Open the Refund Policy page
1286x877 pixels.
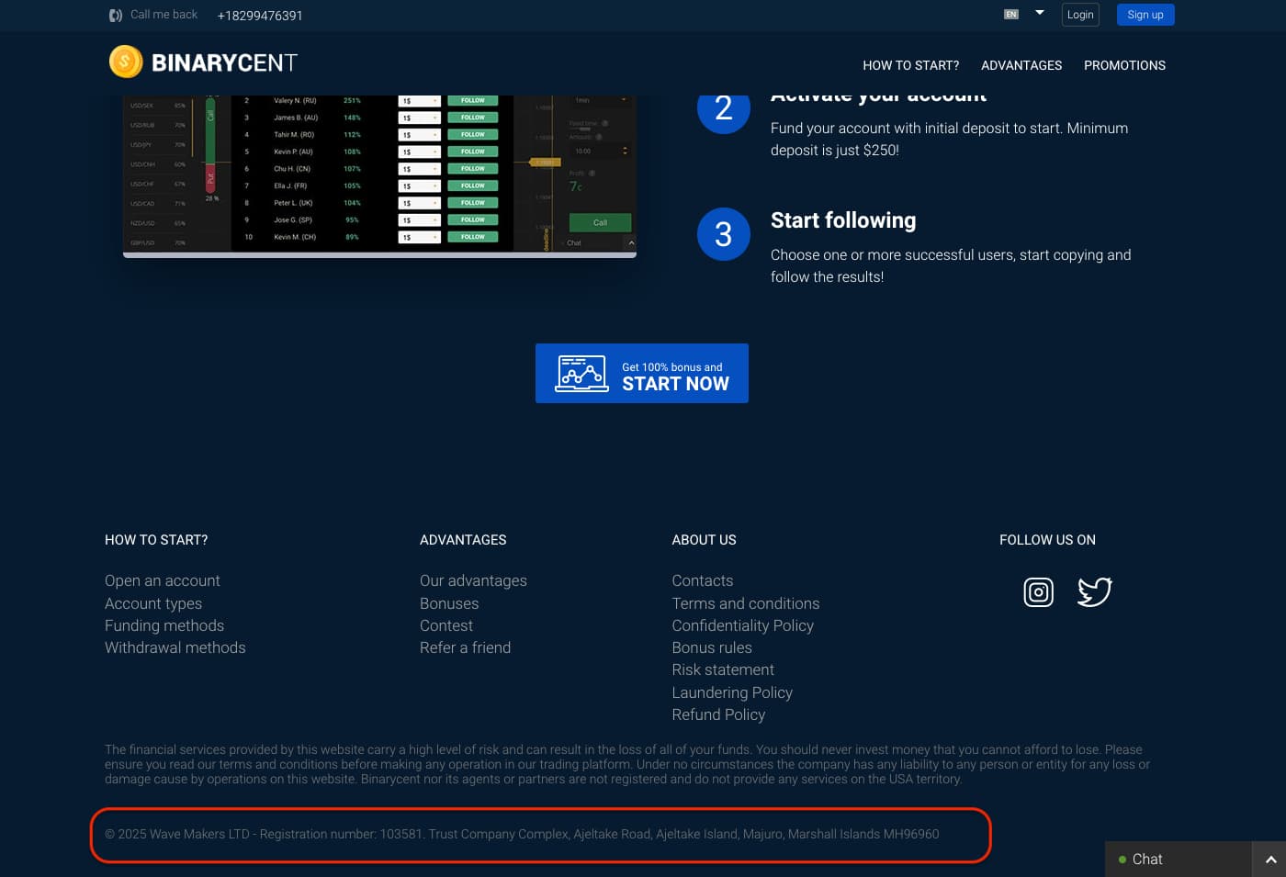pyautogui.click(x=718, y=714)
